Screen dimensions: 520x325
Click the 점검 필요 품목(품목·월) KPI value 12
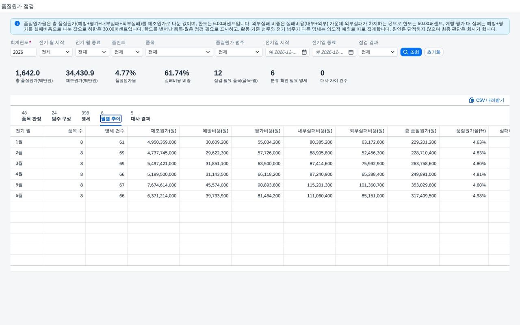[x=218, y=73]
